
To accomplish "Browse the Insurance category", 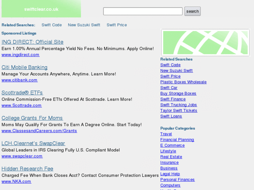I will [169, 162].
